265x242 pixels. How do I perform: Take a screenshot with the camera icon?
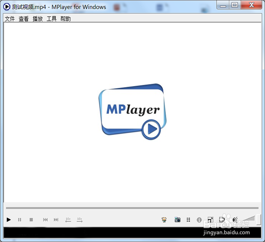(x=177, y=220)
